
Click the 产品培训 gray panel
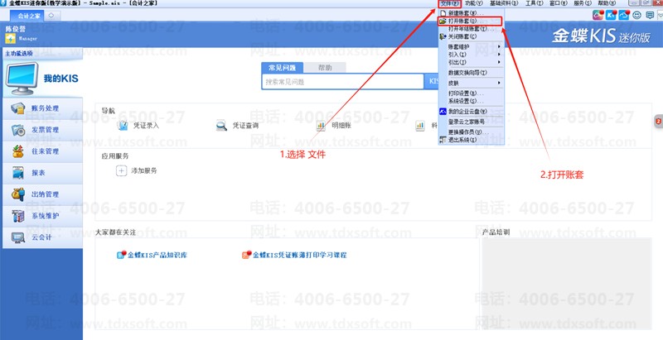tap(567, 284)
